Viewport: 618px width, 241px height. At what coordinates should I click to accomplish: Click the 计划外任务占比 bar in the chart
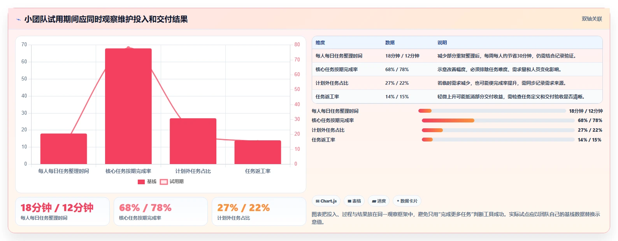click(193, 141)
